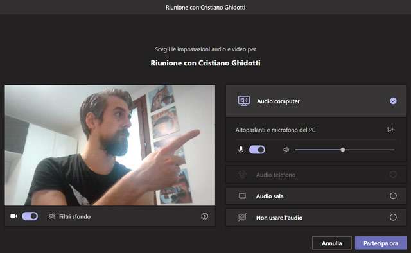Click the webcam video preview
Viewport: 411px width, 253px height.
110,145
